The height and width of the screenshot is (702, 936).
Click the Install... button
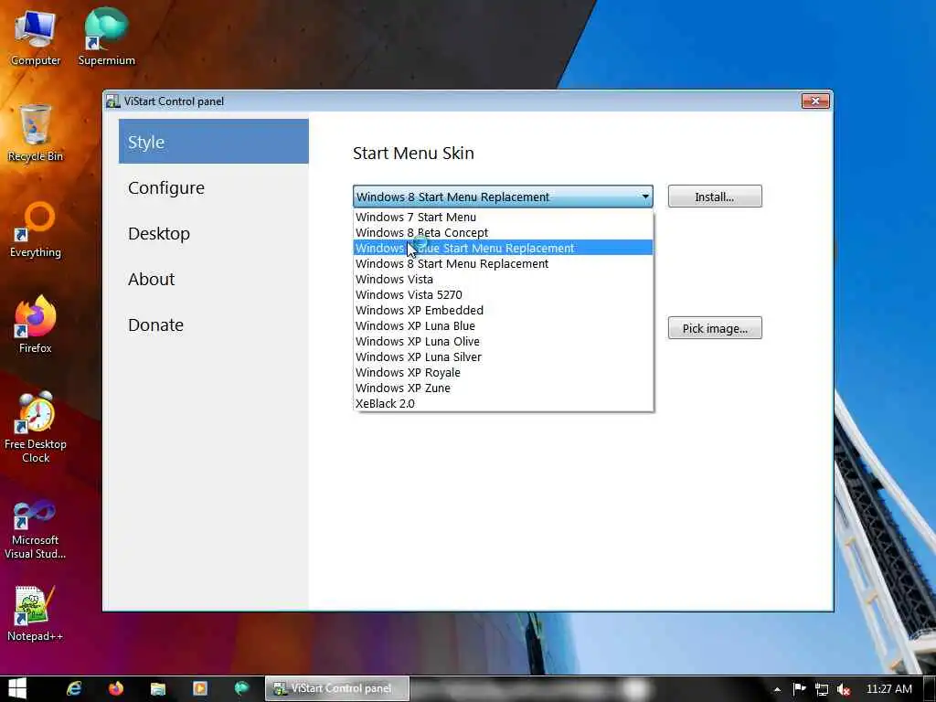point(715,197)
